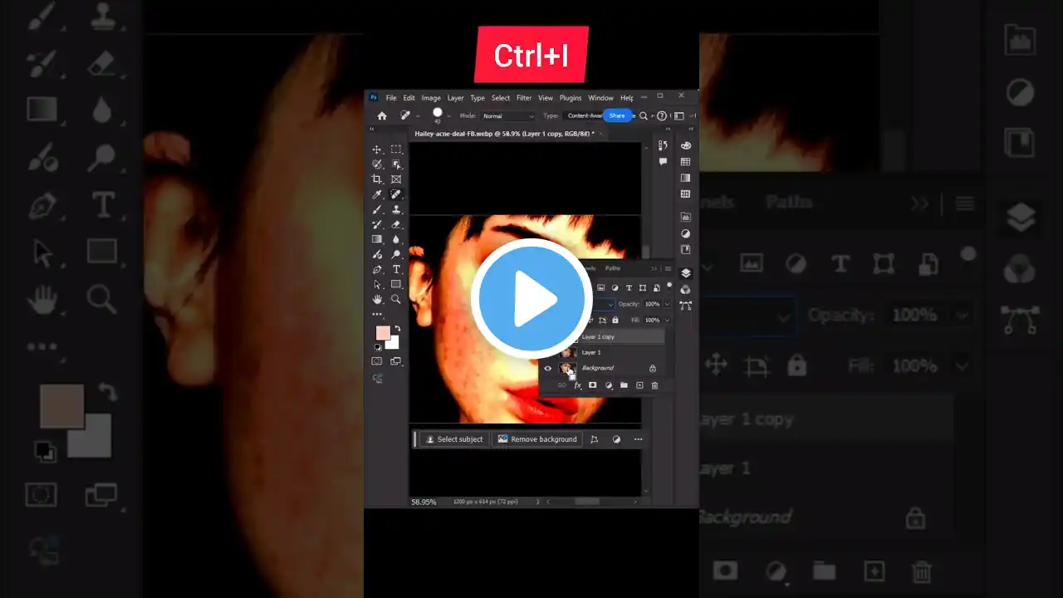Choose the Crop tool
Screen dimensions: 1063x598
pyautogui.click(x=377, y=179)
